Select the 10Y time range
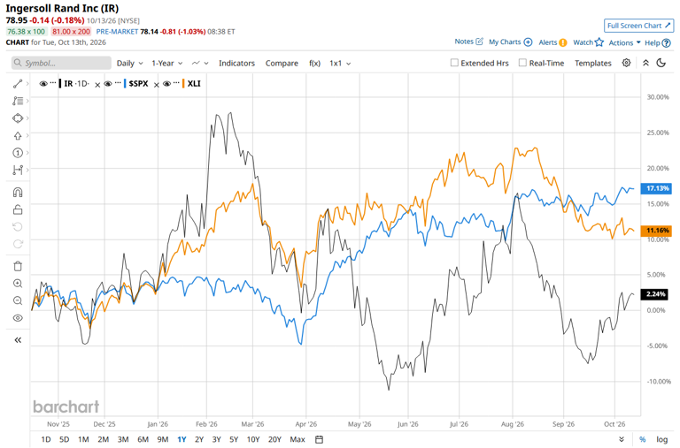The height and width of the screenshot is (448, 680). coord(253,439)
